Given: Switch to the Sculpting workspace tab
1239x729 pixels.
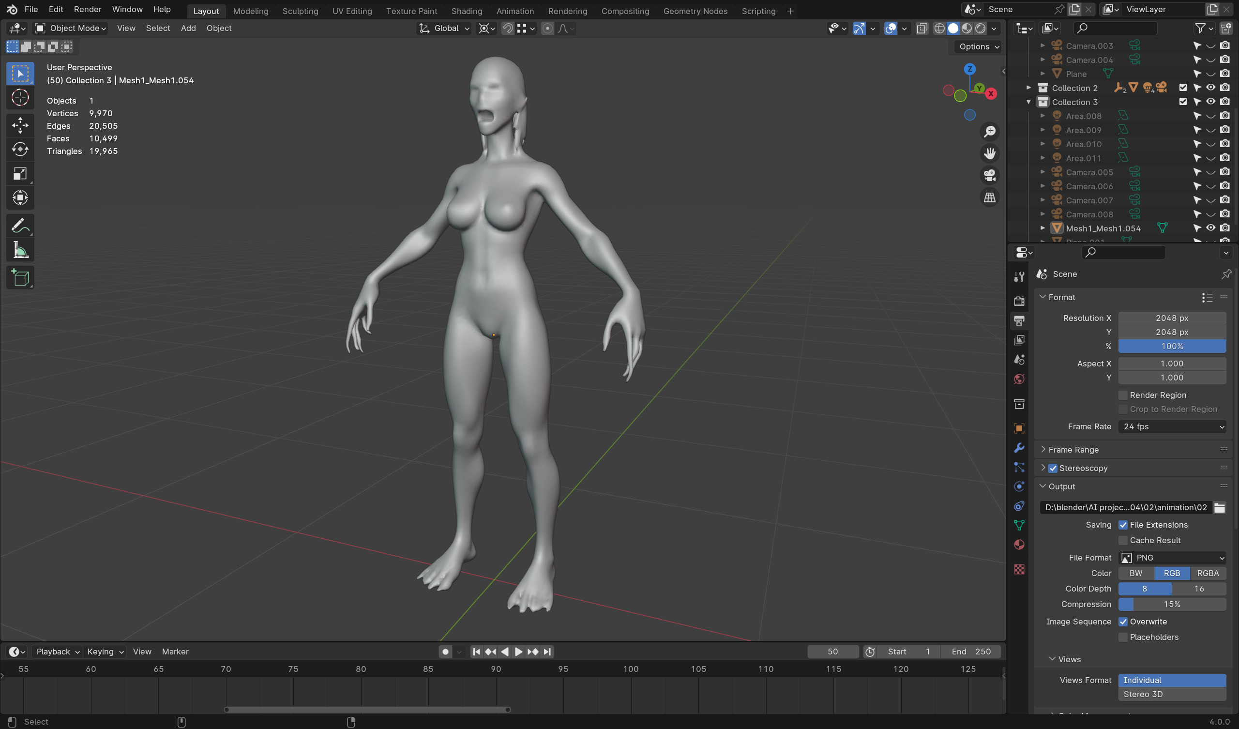Looking at the screenshot, I should pos(300,11).
